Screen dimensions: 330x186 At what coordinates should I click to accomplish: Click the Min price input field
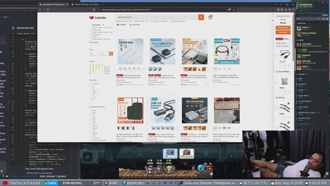(94, 54)
